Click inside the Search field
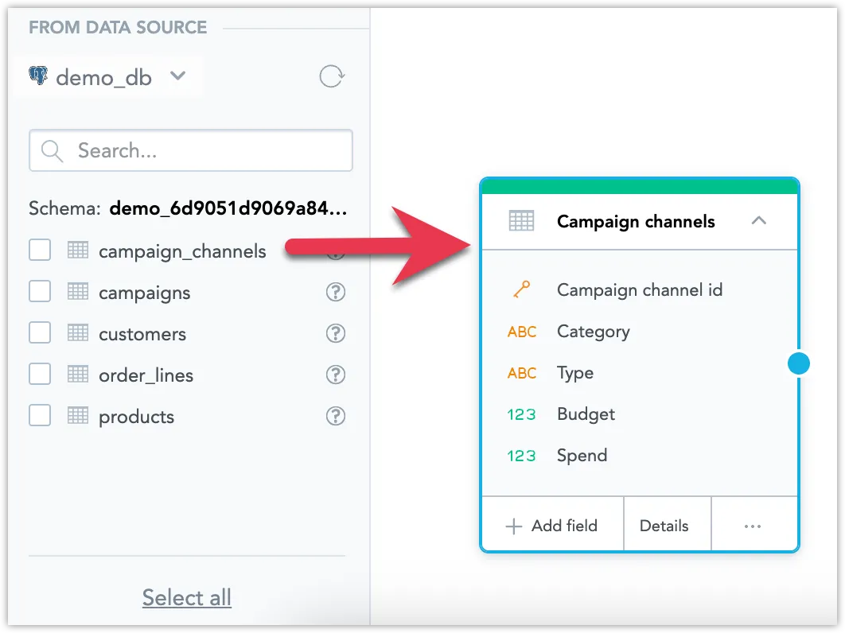This screenshot has width=845, height=633. (191, 150)
